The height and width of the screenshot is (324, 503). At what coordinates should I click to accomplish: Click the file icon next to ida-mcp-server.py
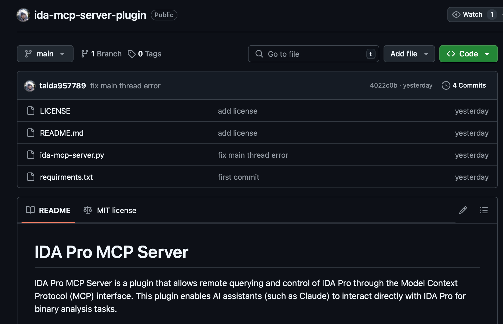coord(31,155)
